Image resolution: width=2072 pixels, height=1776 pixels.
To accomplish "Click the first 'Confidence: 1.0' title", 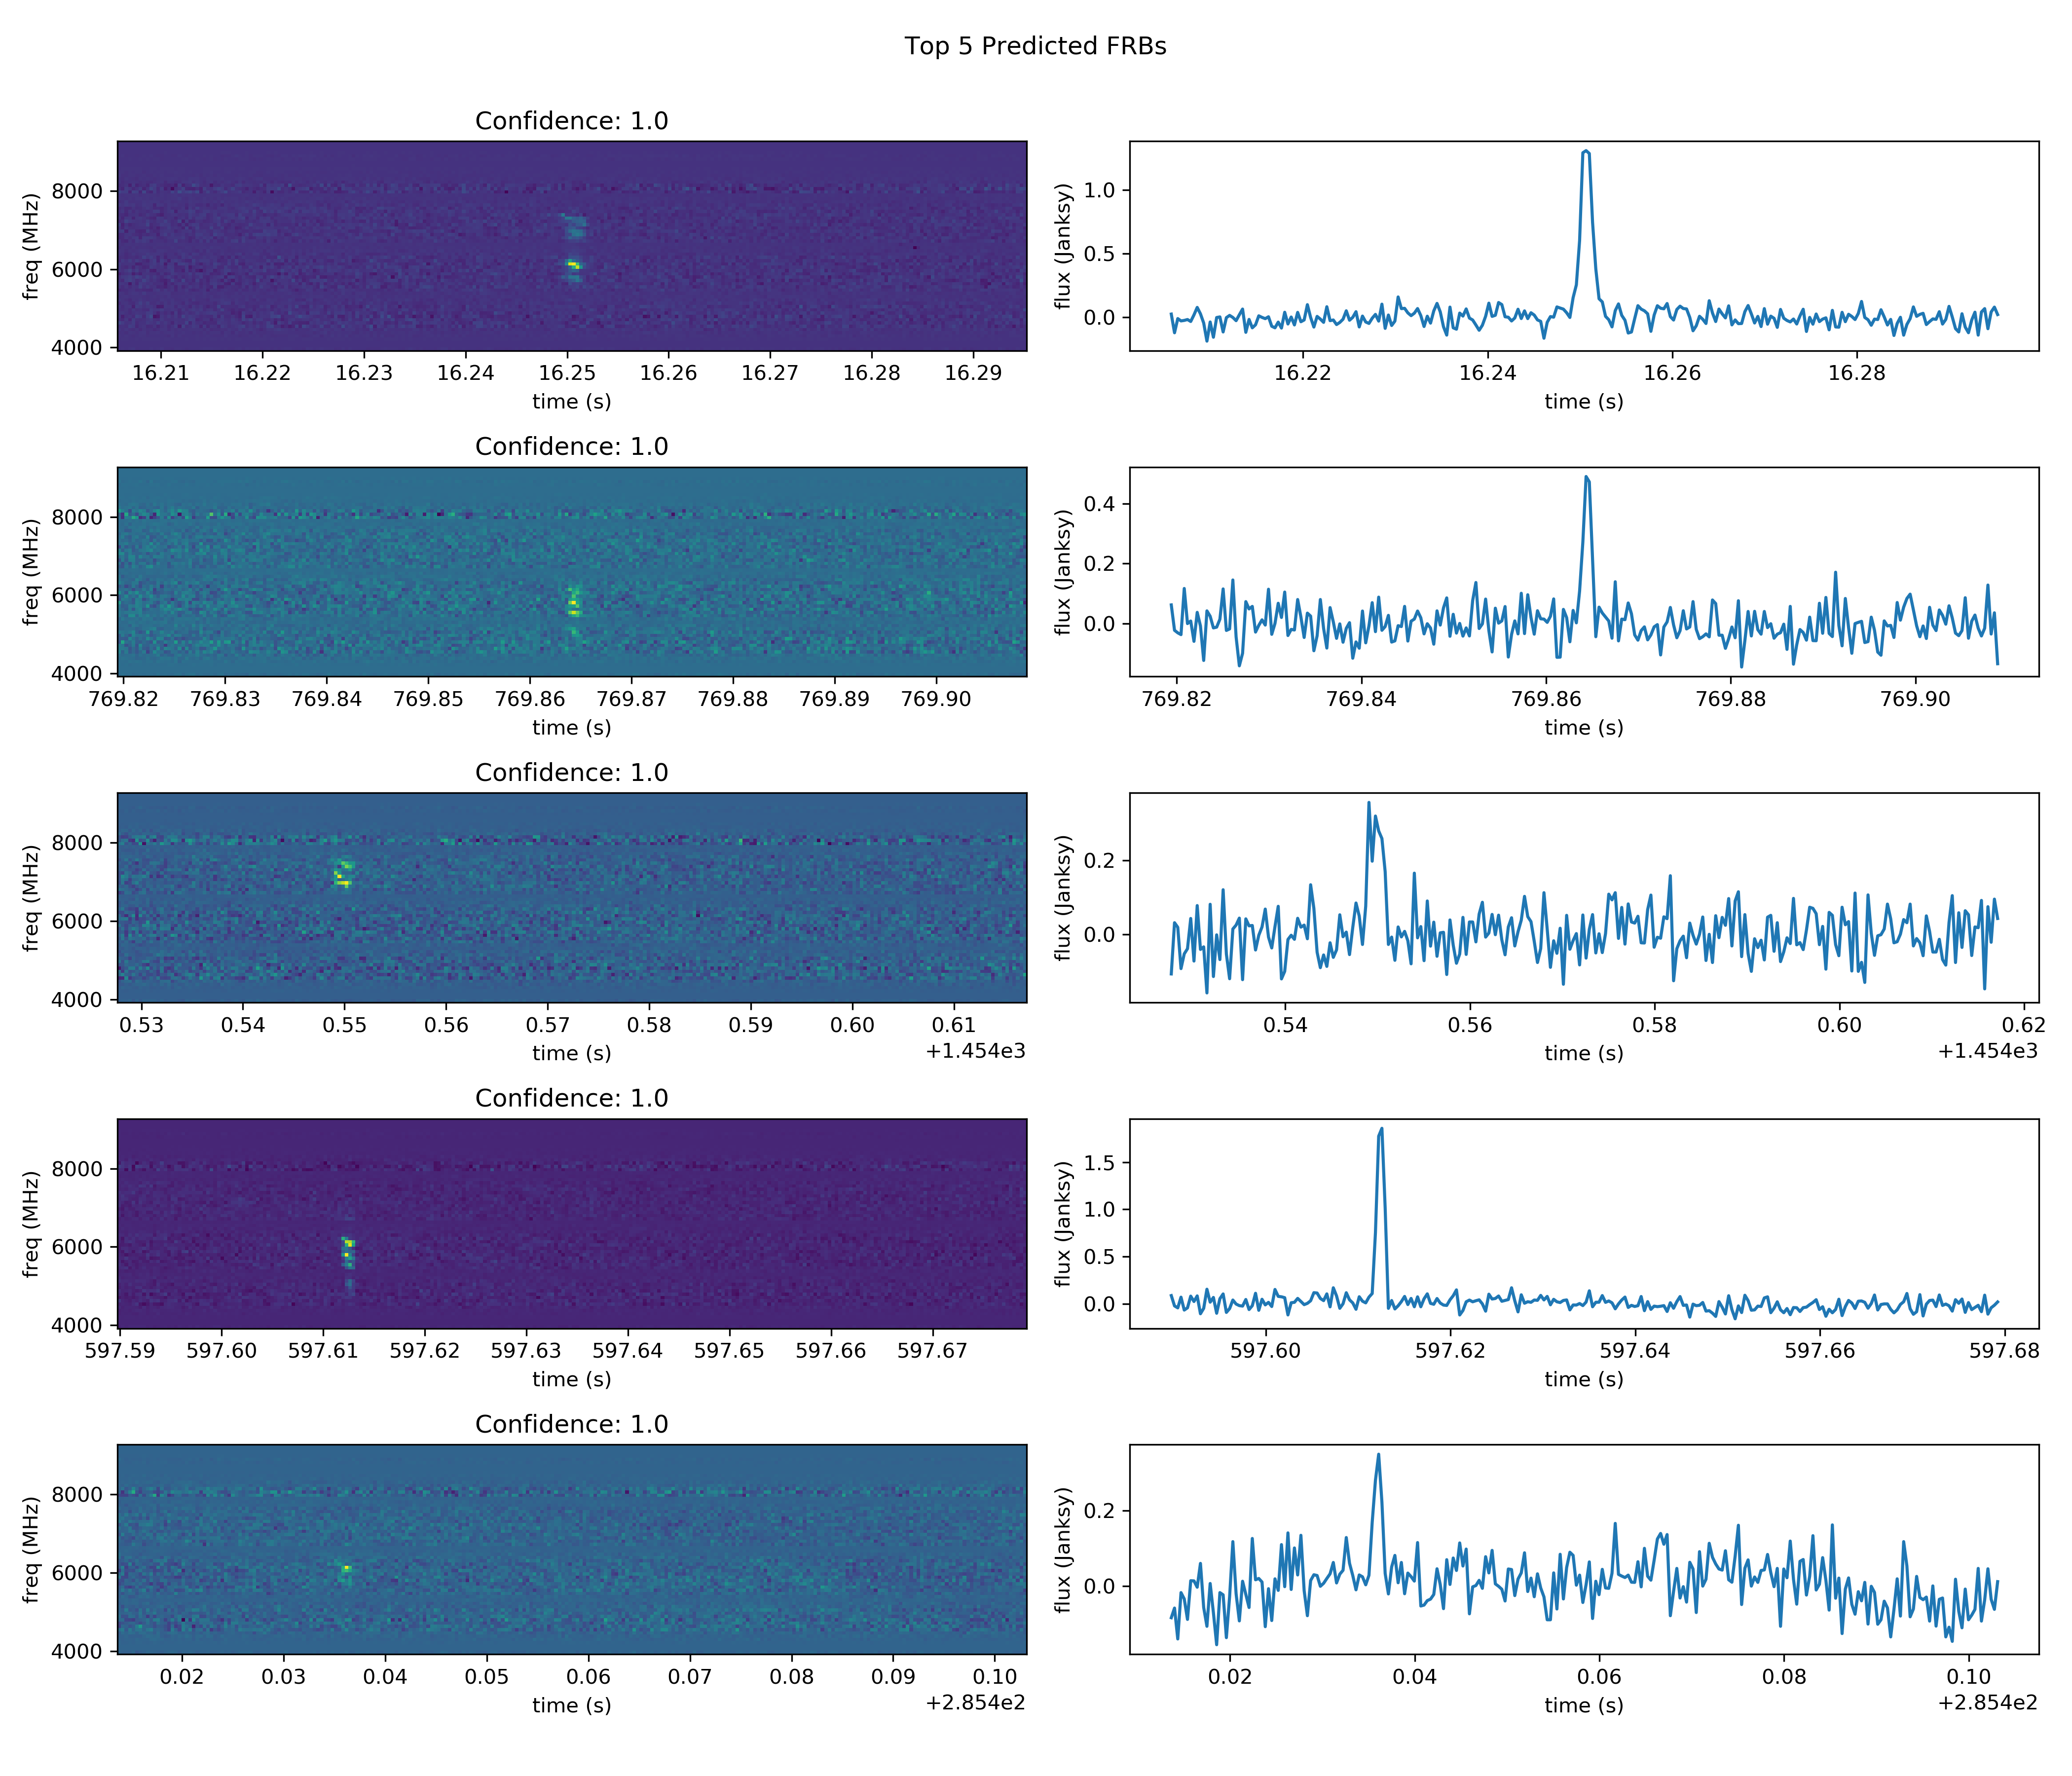I will click(x=571, y=121).
